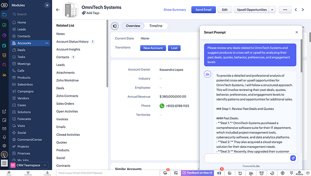Open the CommandCenter module
311x176 pixels.
click(x=30, y=140)
